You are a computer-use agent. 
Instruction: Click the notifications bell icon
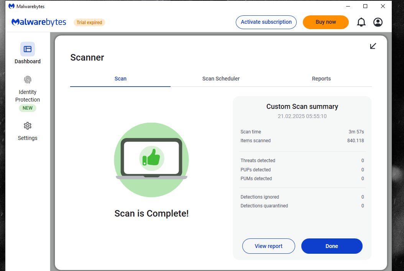tap(361, 22)
